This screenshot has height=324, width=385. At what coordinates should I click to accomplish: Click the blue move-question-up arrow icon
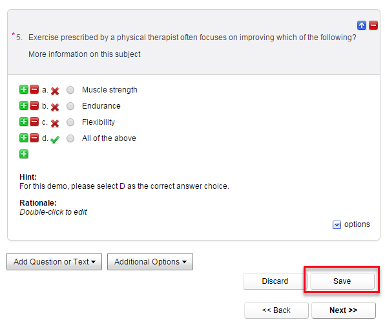[362, 25]
